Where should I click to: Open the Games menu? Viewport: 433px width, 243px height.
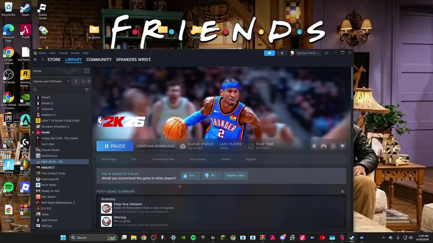coord(75,53)
